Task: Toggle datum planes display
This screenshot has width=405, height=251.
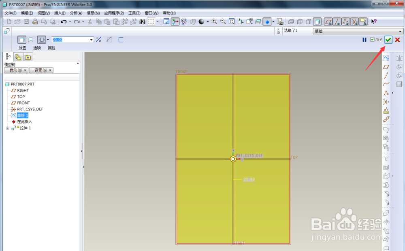Action: (328, 22)
